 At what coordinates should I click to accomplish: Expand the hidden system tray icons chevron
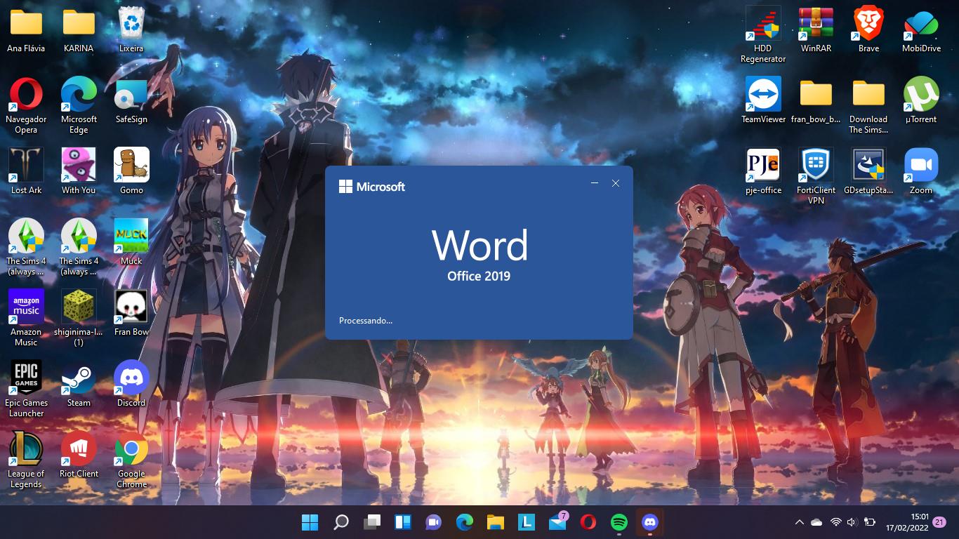[799, 522]
